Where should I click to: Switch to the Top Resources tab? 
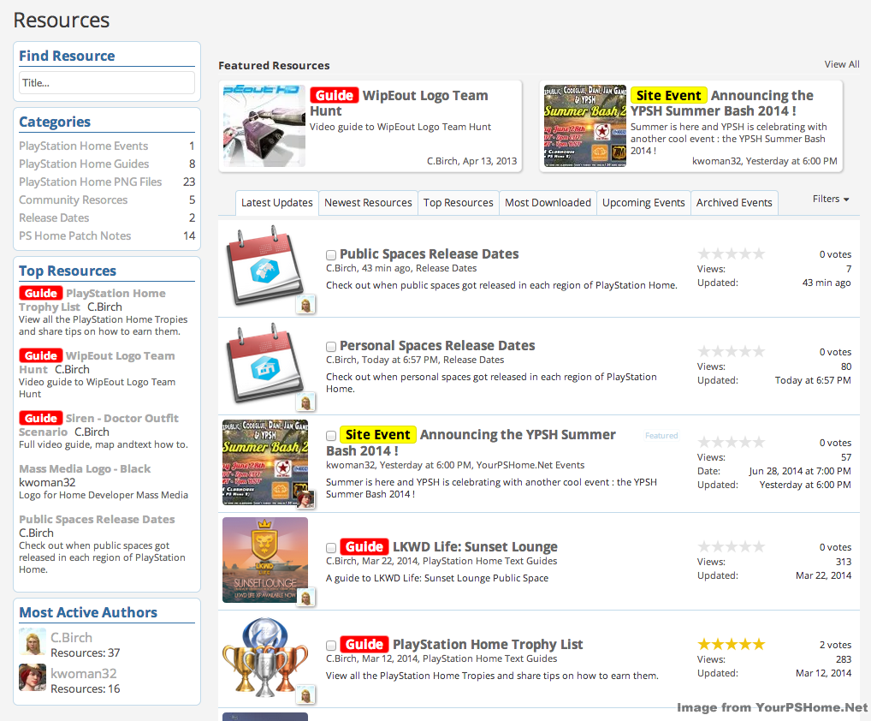[459, 203]
